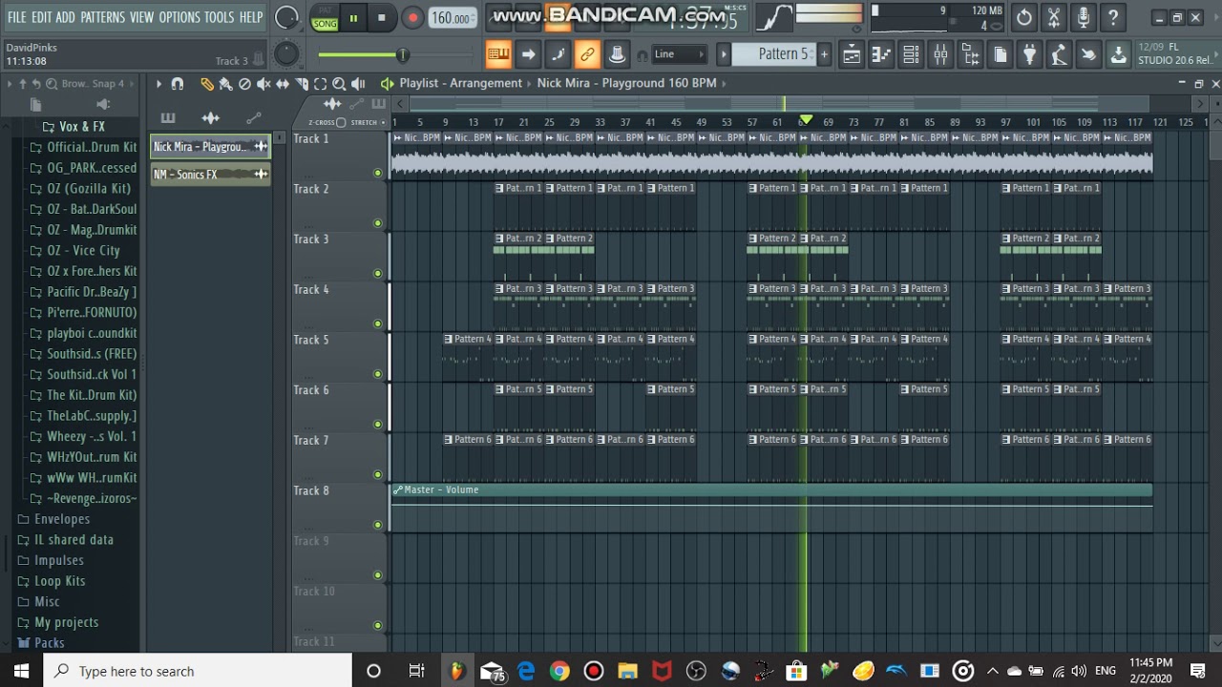The width and height of the screenshot is (1222, 687).
Task: Mute Track 1 using its green LED
Action: point(378,173)
